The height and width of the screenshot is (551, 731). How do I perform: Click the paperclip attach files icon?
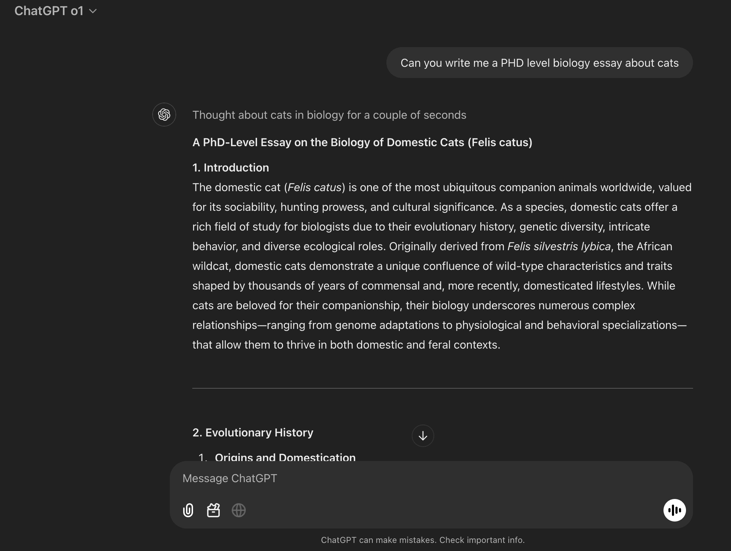pyautogui.click(x=188, y=510)
